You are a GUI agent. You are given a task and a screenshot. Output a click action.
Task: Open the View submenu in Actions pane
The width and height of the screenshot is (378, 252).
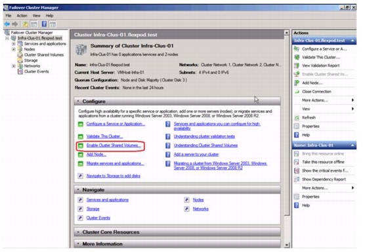[x=324, y=109]
